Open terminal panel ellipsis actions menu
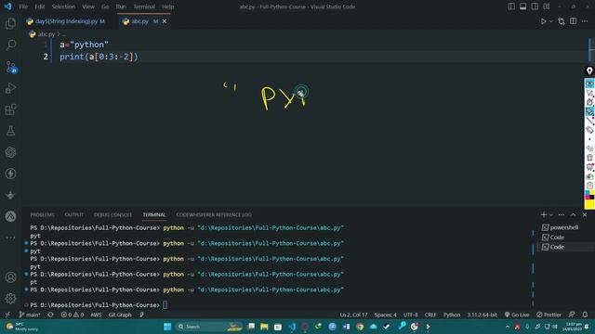The height and width of the screenshot is (334, 595). point(562,214)
